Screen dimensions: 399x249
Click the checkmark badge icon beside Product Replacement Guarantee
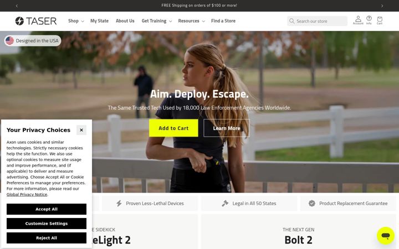pos(311,203)
